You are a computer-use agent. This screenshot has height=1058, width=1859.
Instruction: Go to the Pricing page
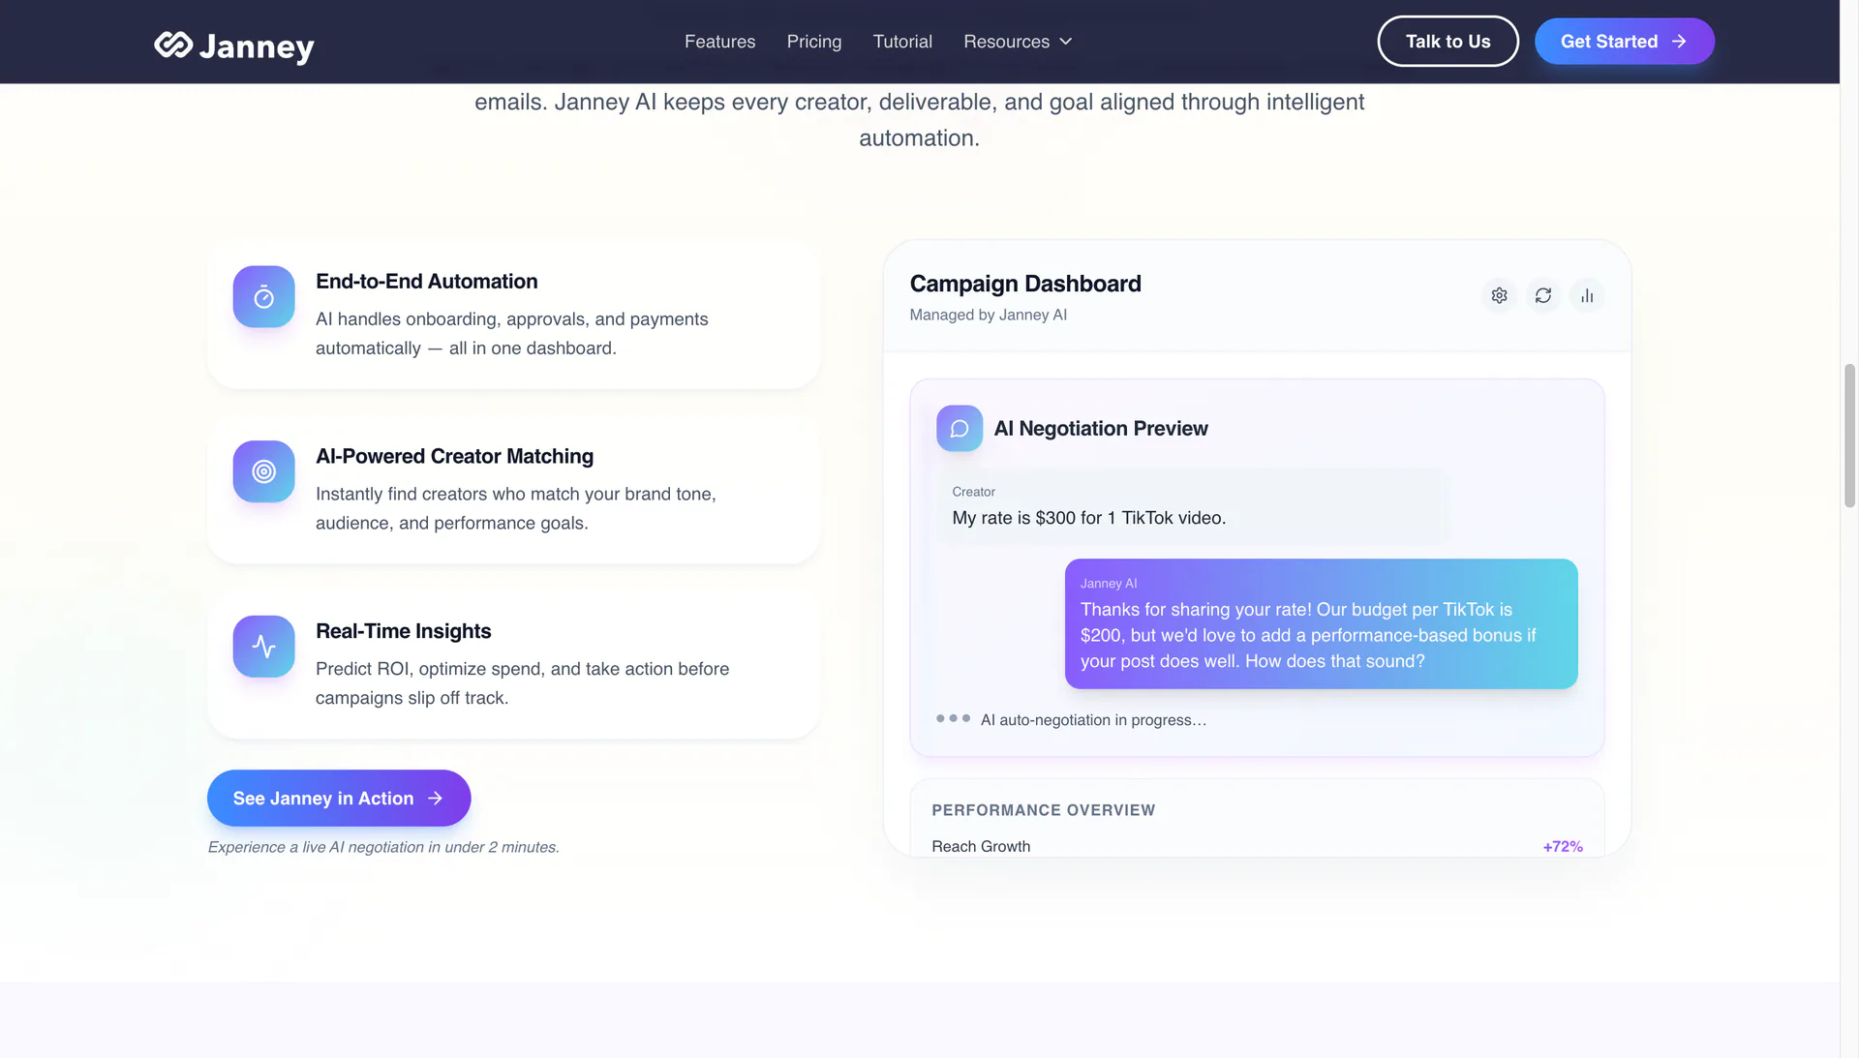[814, 42]
